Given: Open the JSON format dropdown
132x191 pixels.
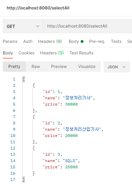Looking at the screenshot, I should pos(117,67).
